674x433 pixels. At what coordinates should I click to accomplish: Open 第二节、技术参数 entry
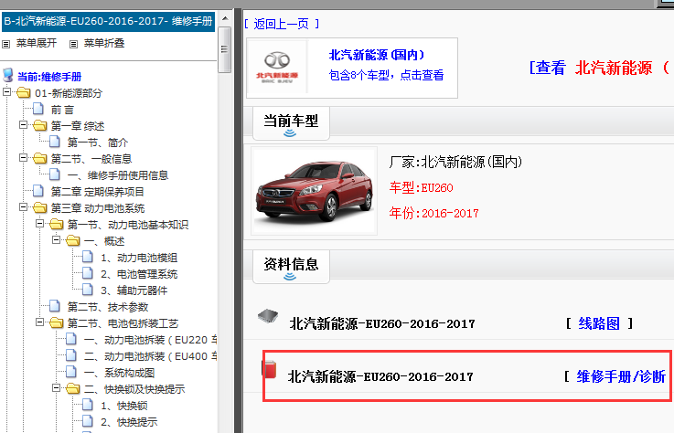[108, 307]
